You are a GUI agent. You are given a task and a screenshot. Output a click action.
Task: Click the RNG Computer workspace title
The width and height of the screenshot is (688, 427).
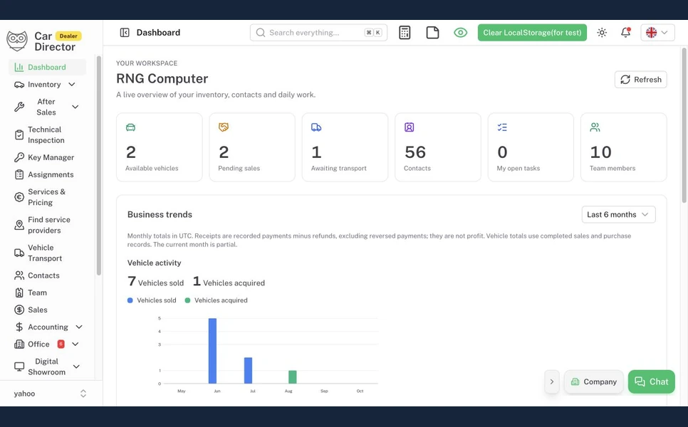[162, 78]
